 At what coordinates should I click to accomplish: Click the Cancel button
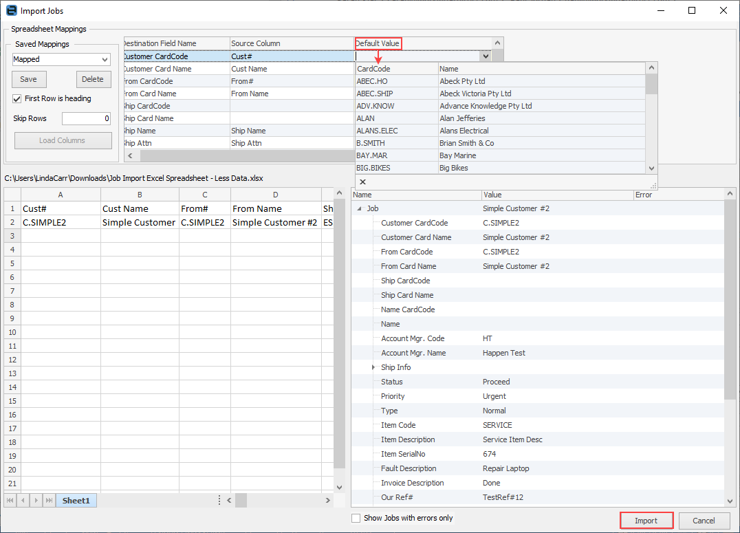point(704,521)
